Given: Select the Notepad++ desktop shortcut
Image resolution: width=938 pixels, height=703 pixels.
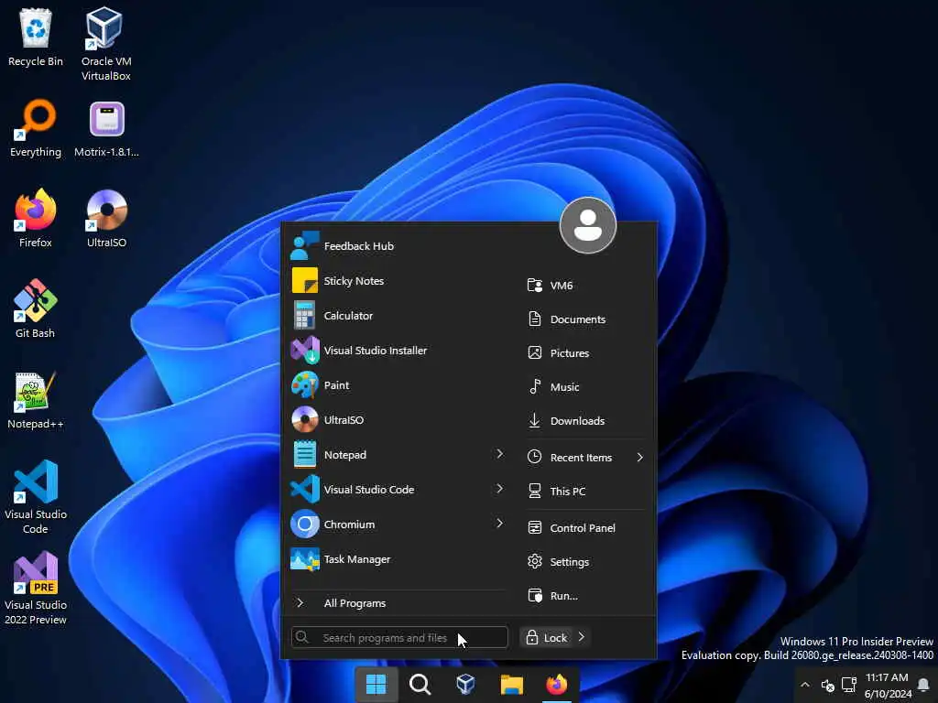Looking at the screenshot, I should coord(36,400).
